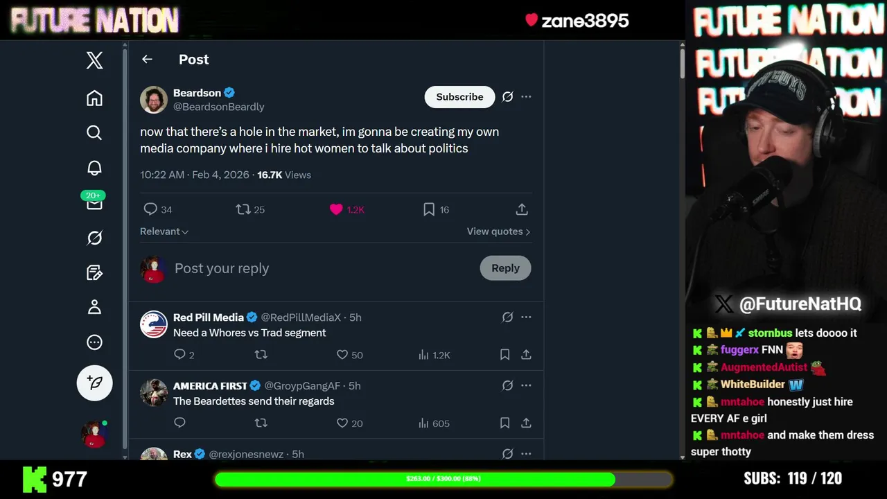Screen dimensions: 887x499
Task: Open the Search (magnifier) sidebar icon
Action: click(x=94, y=132)
